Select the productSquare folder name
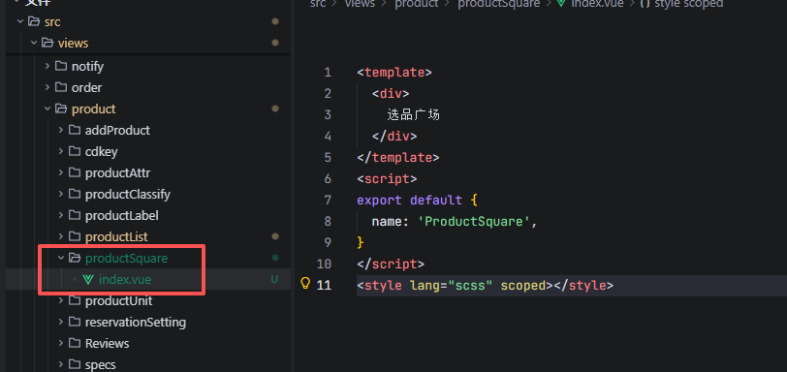 tap(126, 258)
